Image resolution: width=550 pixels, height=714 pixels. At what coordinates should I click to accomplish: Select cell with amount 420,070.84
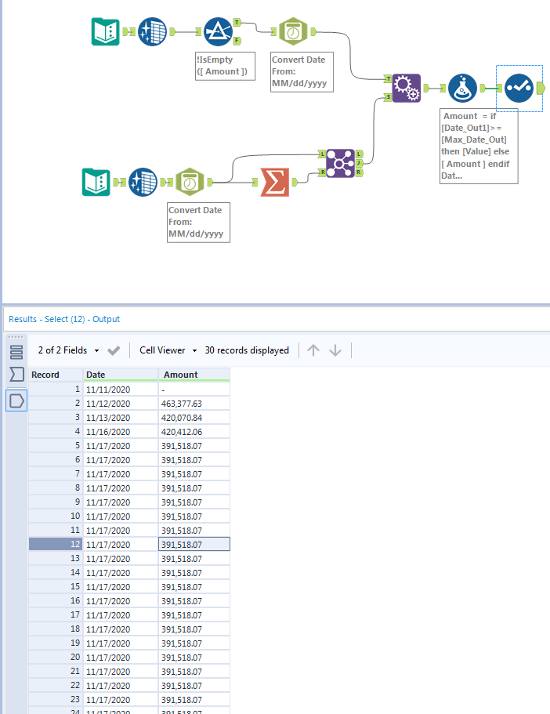point(194,418)
